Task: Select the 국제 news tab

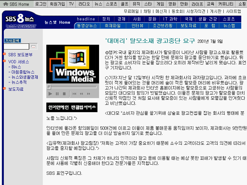Action: [x=189, y=19]
